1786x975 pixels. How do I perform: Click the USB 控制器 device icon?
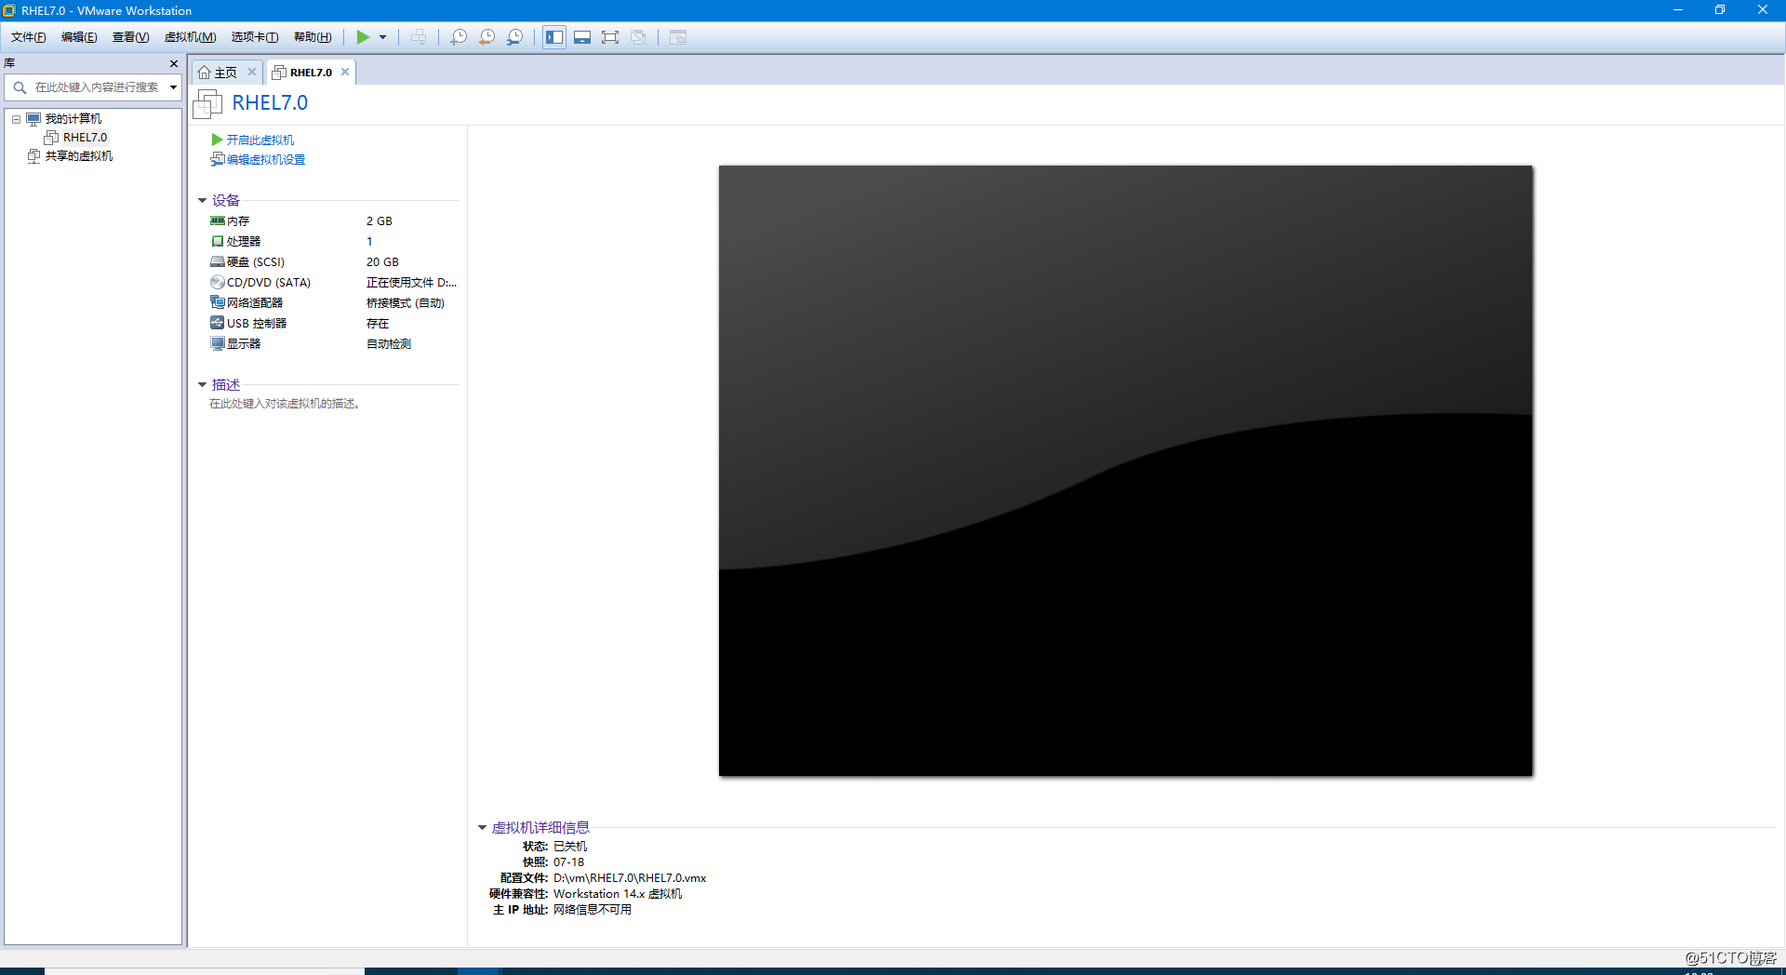point(218,324)
